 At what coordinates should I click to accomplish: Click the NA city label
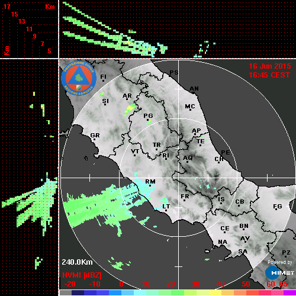click(223, 242)
